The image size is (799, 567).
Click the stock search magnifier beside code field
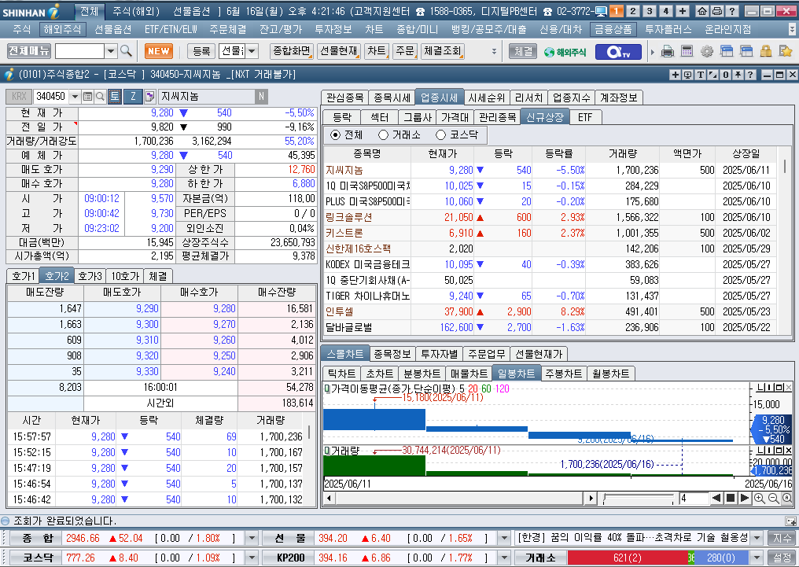click(x=101, y=96)
